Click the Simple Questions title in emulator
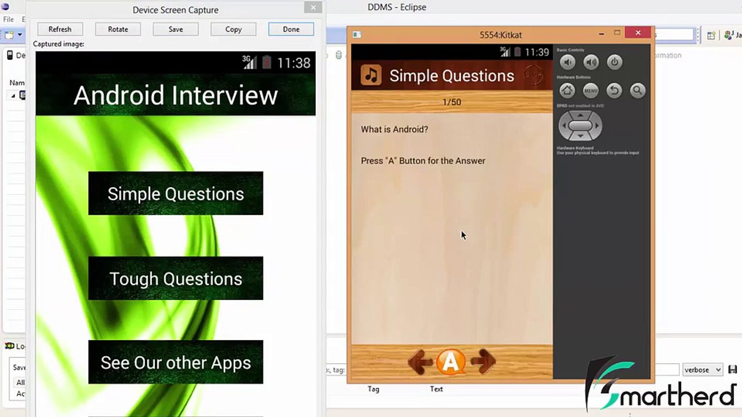 [452, 76]
